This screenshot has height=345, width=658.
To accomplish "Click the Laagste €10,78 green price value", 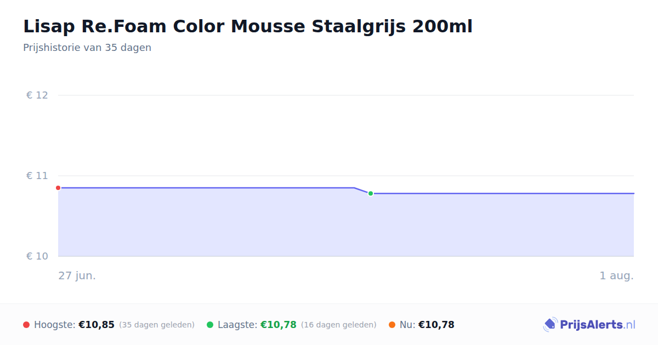I will pyautogui.click(x=279, y=325).
